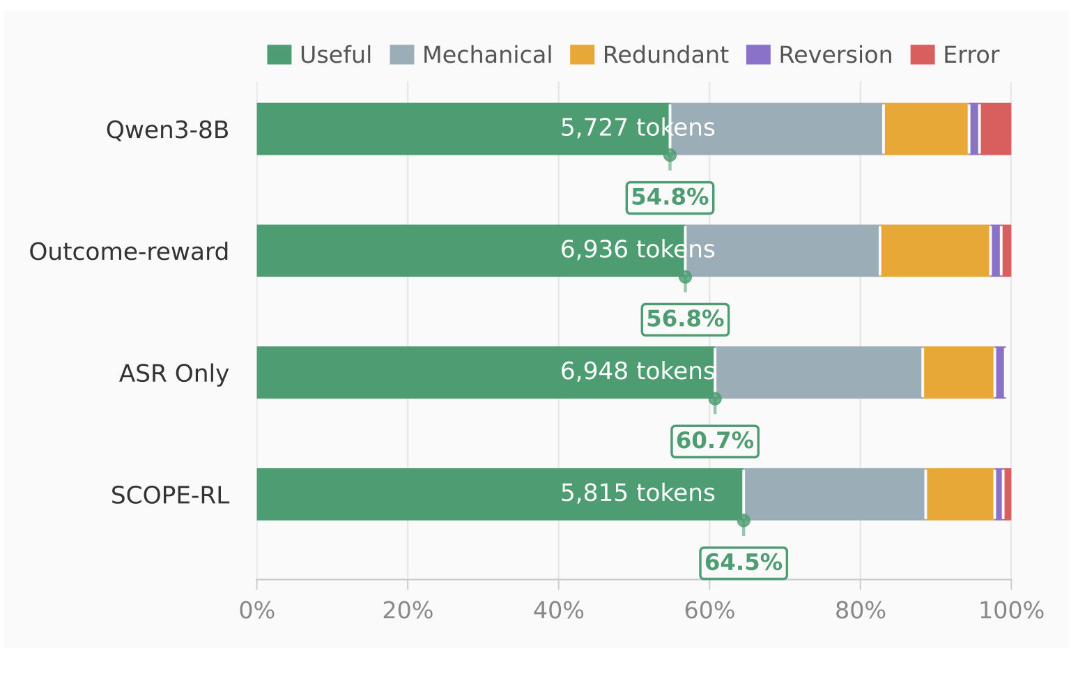Click the orange Redundant legend swatch
The width and height of the screenshot is (1078, 678).
point(582,54)
